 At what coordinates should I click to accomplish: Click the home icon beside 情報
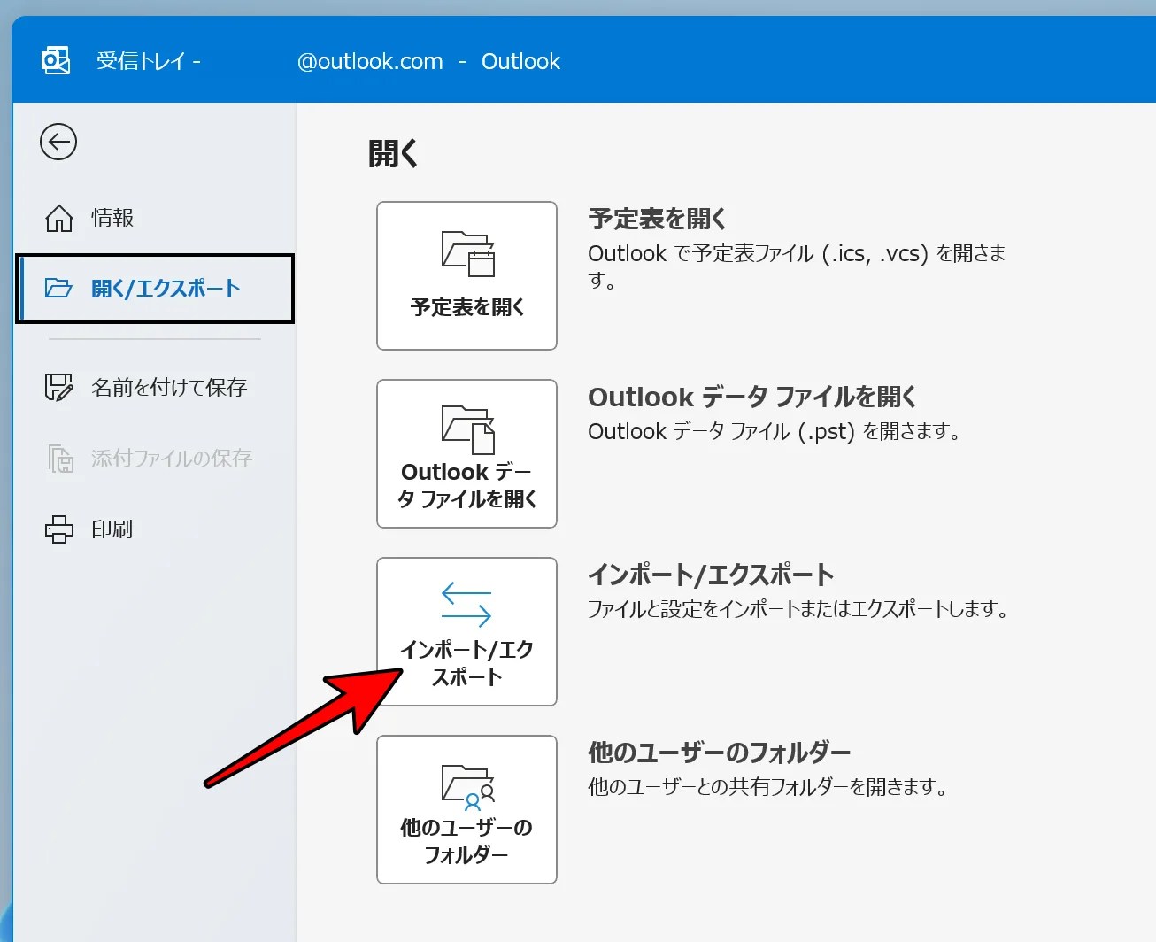59,218
